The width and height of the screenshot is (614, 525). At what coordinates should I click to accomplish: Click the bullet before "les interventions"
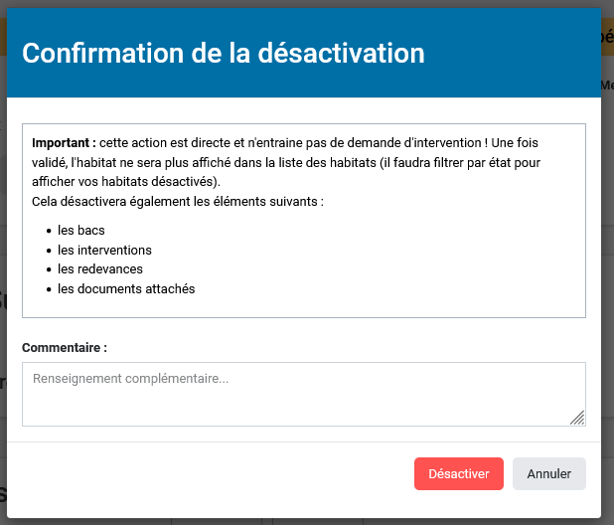pyautogui.click(x=49, y=251)
